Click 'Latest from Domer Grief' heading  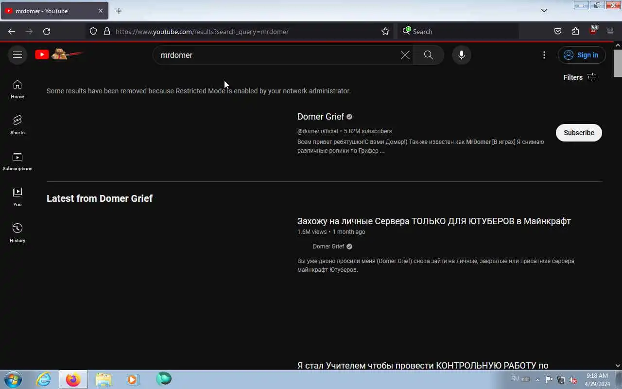(100, 198)
